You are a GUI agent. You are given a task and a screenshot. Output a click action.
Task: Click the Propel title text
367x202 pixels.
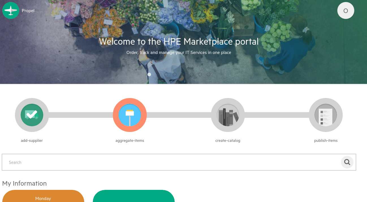pos(28,11)
